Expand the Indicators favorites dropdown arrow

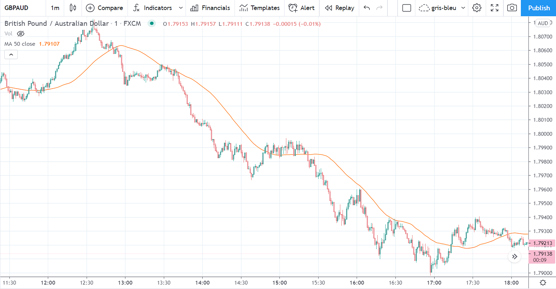(x=181, y=8)
